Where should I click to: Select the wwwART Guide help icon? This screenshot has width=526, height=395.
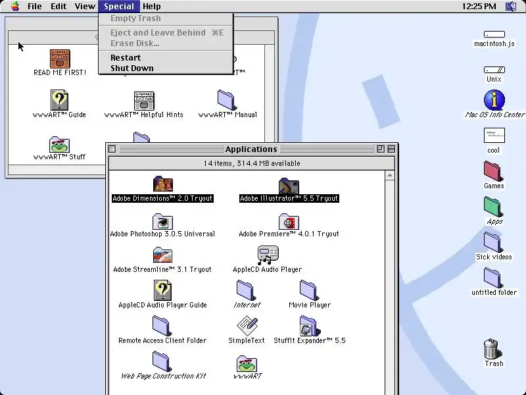click(x=59, y=100)
